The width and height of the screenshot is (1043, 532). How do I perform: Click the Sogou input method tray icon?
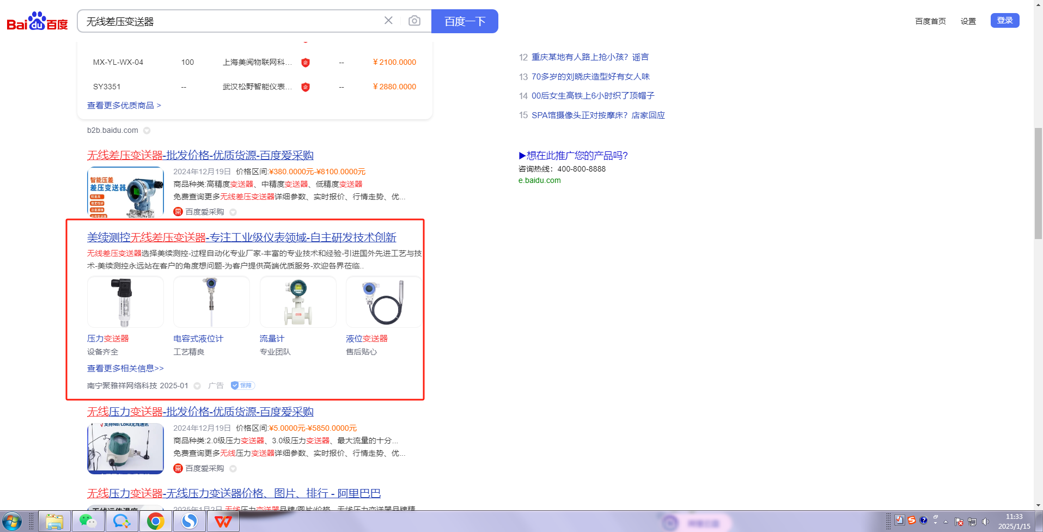coord(911,521)
